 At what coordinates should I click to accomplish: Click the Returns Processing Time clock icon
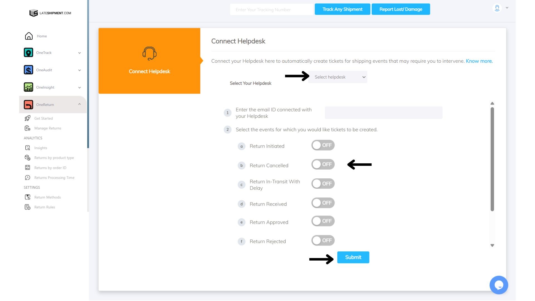pyautogui.click(x=27, y=178)
